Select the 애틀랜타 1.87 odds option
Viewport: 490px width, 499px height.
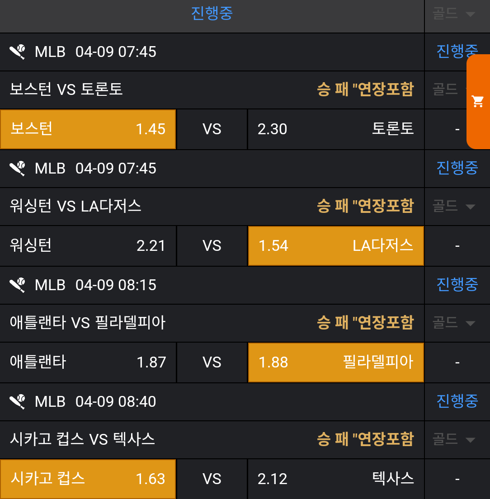(88, 362)
